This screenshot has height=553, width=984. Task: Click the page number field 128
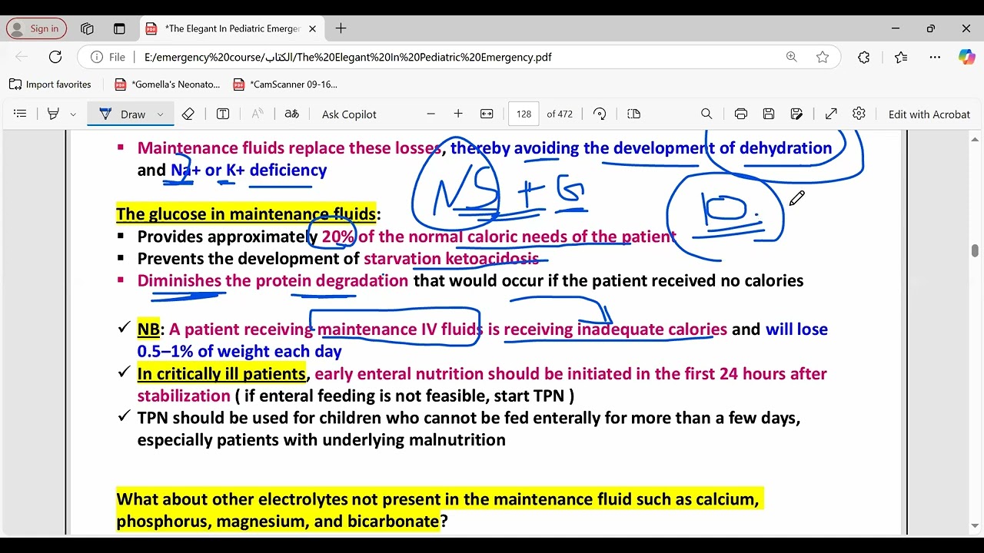[x=524, y=114]
